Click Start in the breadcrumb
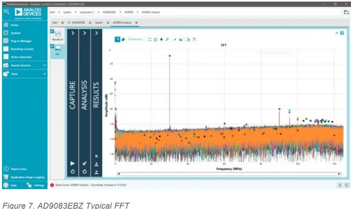The image size is (351, 209). tap(52, 12)
